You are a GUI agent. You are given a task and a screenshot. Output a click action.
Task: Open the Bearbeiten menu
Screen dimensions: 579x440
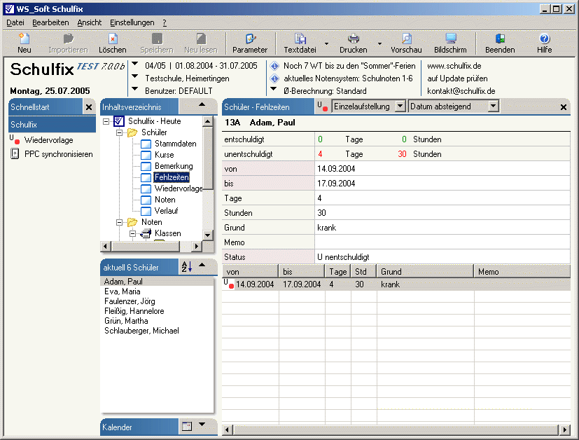click(x=50, y=22)
